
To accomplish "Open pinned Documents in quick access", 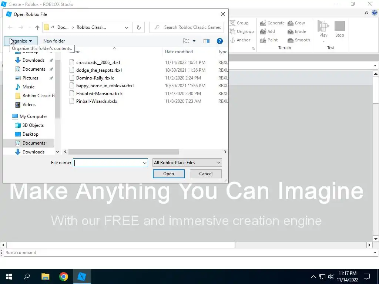I will [x=34, y=69].
